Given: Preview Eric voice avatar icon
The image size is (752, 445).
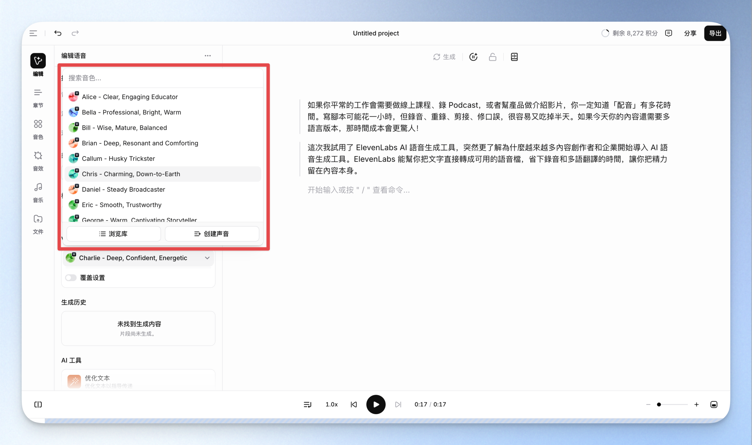Looking at the screenshot, I should (73, 205).
